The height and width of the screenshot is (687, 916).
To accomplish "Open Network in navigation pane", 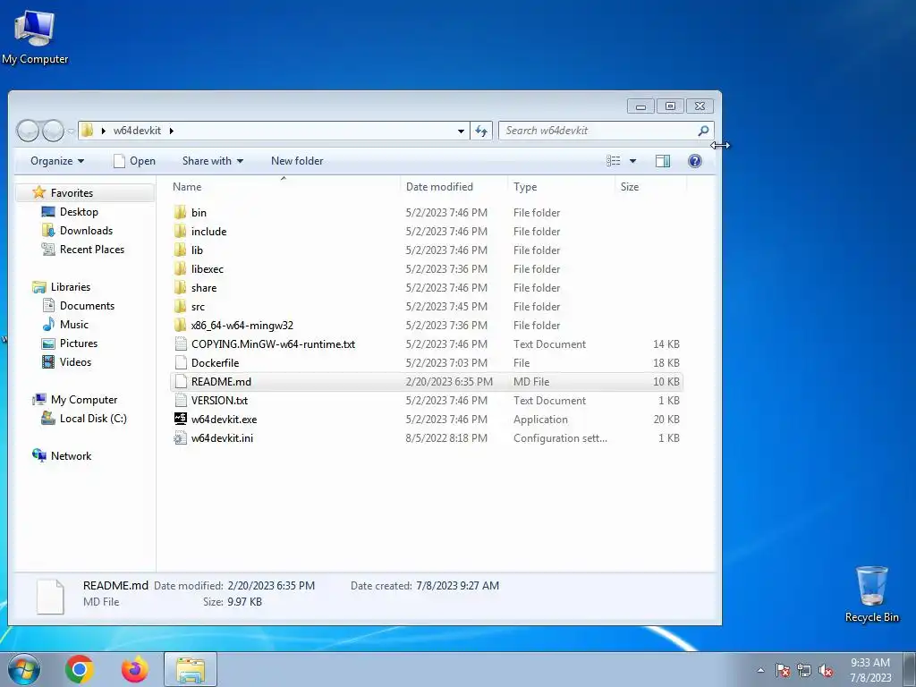I will click(x=71, y=455).
